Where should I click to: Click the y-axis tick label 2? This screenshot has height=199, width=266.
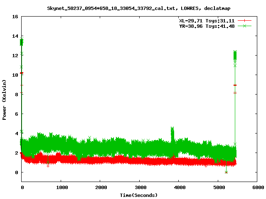tap(17, 153)
